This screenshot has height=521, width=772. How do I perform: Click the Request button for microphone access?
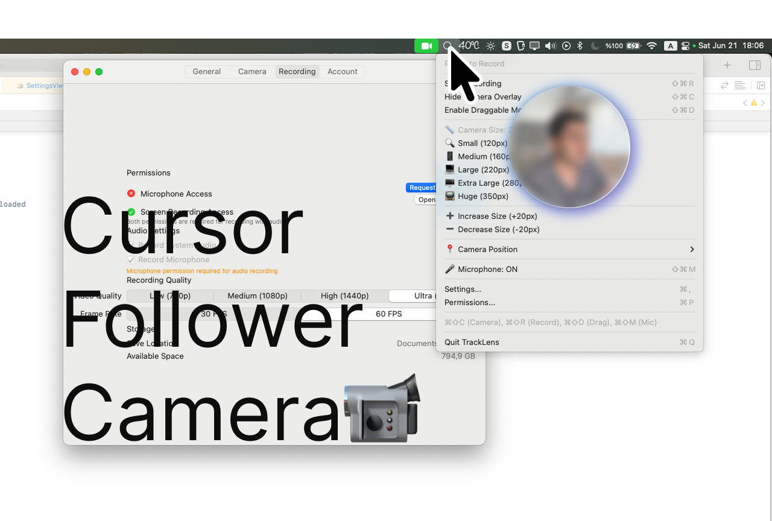coord(422,188)
